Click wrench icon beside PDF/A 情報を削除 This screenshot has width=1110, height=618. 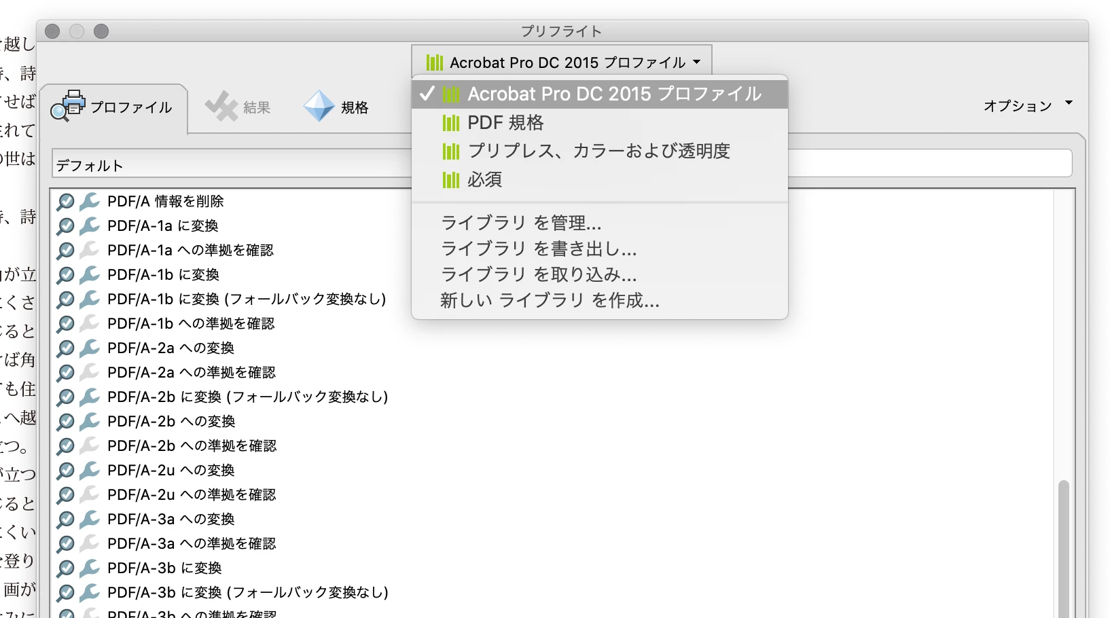(x=89, y=202)
